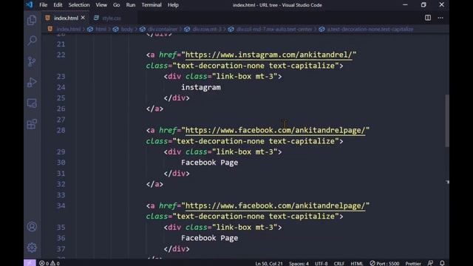
Task: Open the Explorer view in activity bar
Action: 32,20
